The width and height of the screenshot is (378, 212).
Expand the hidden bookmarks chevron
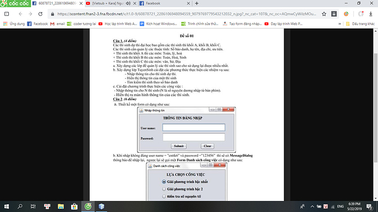(340, 24)
